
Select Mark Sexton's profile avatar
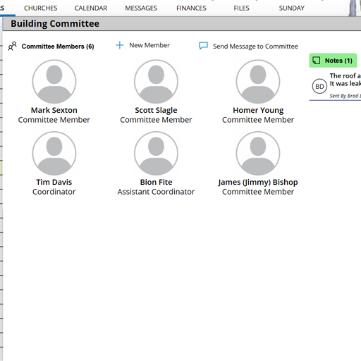click(x=54, y=81)
